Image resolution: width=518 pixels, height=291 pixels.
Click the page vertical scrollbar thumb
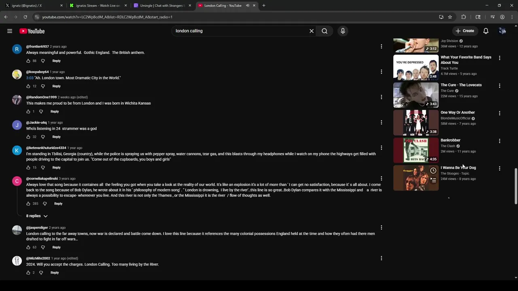click(x=516, y=186)
